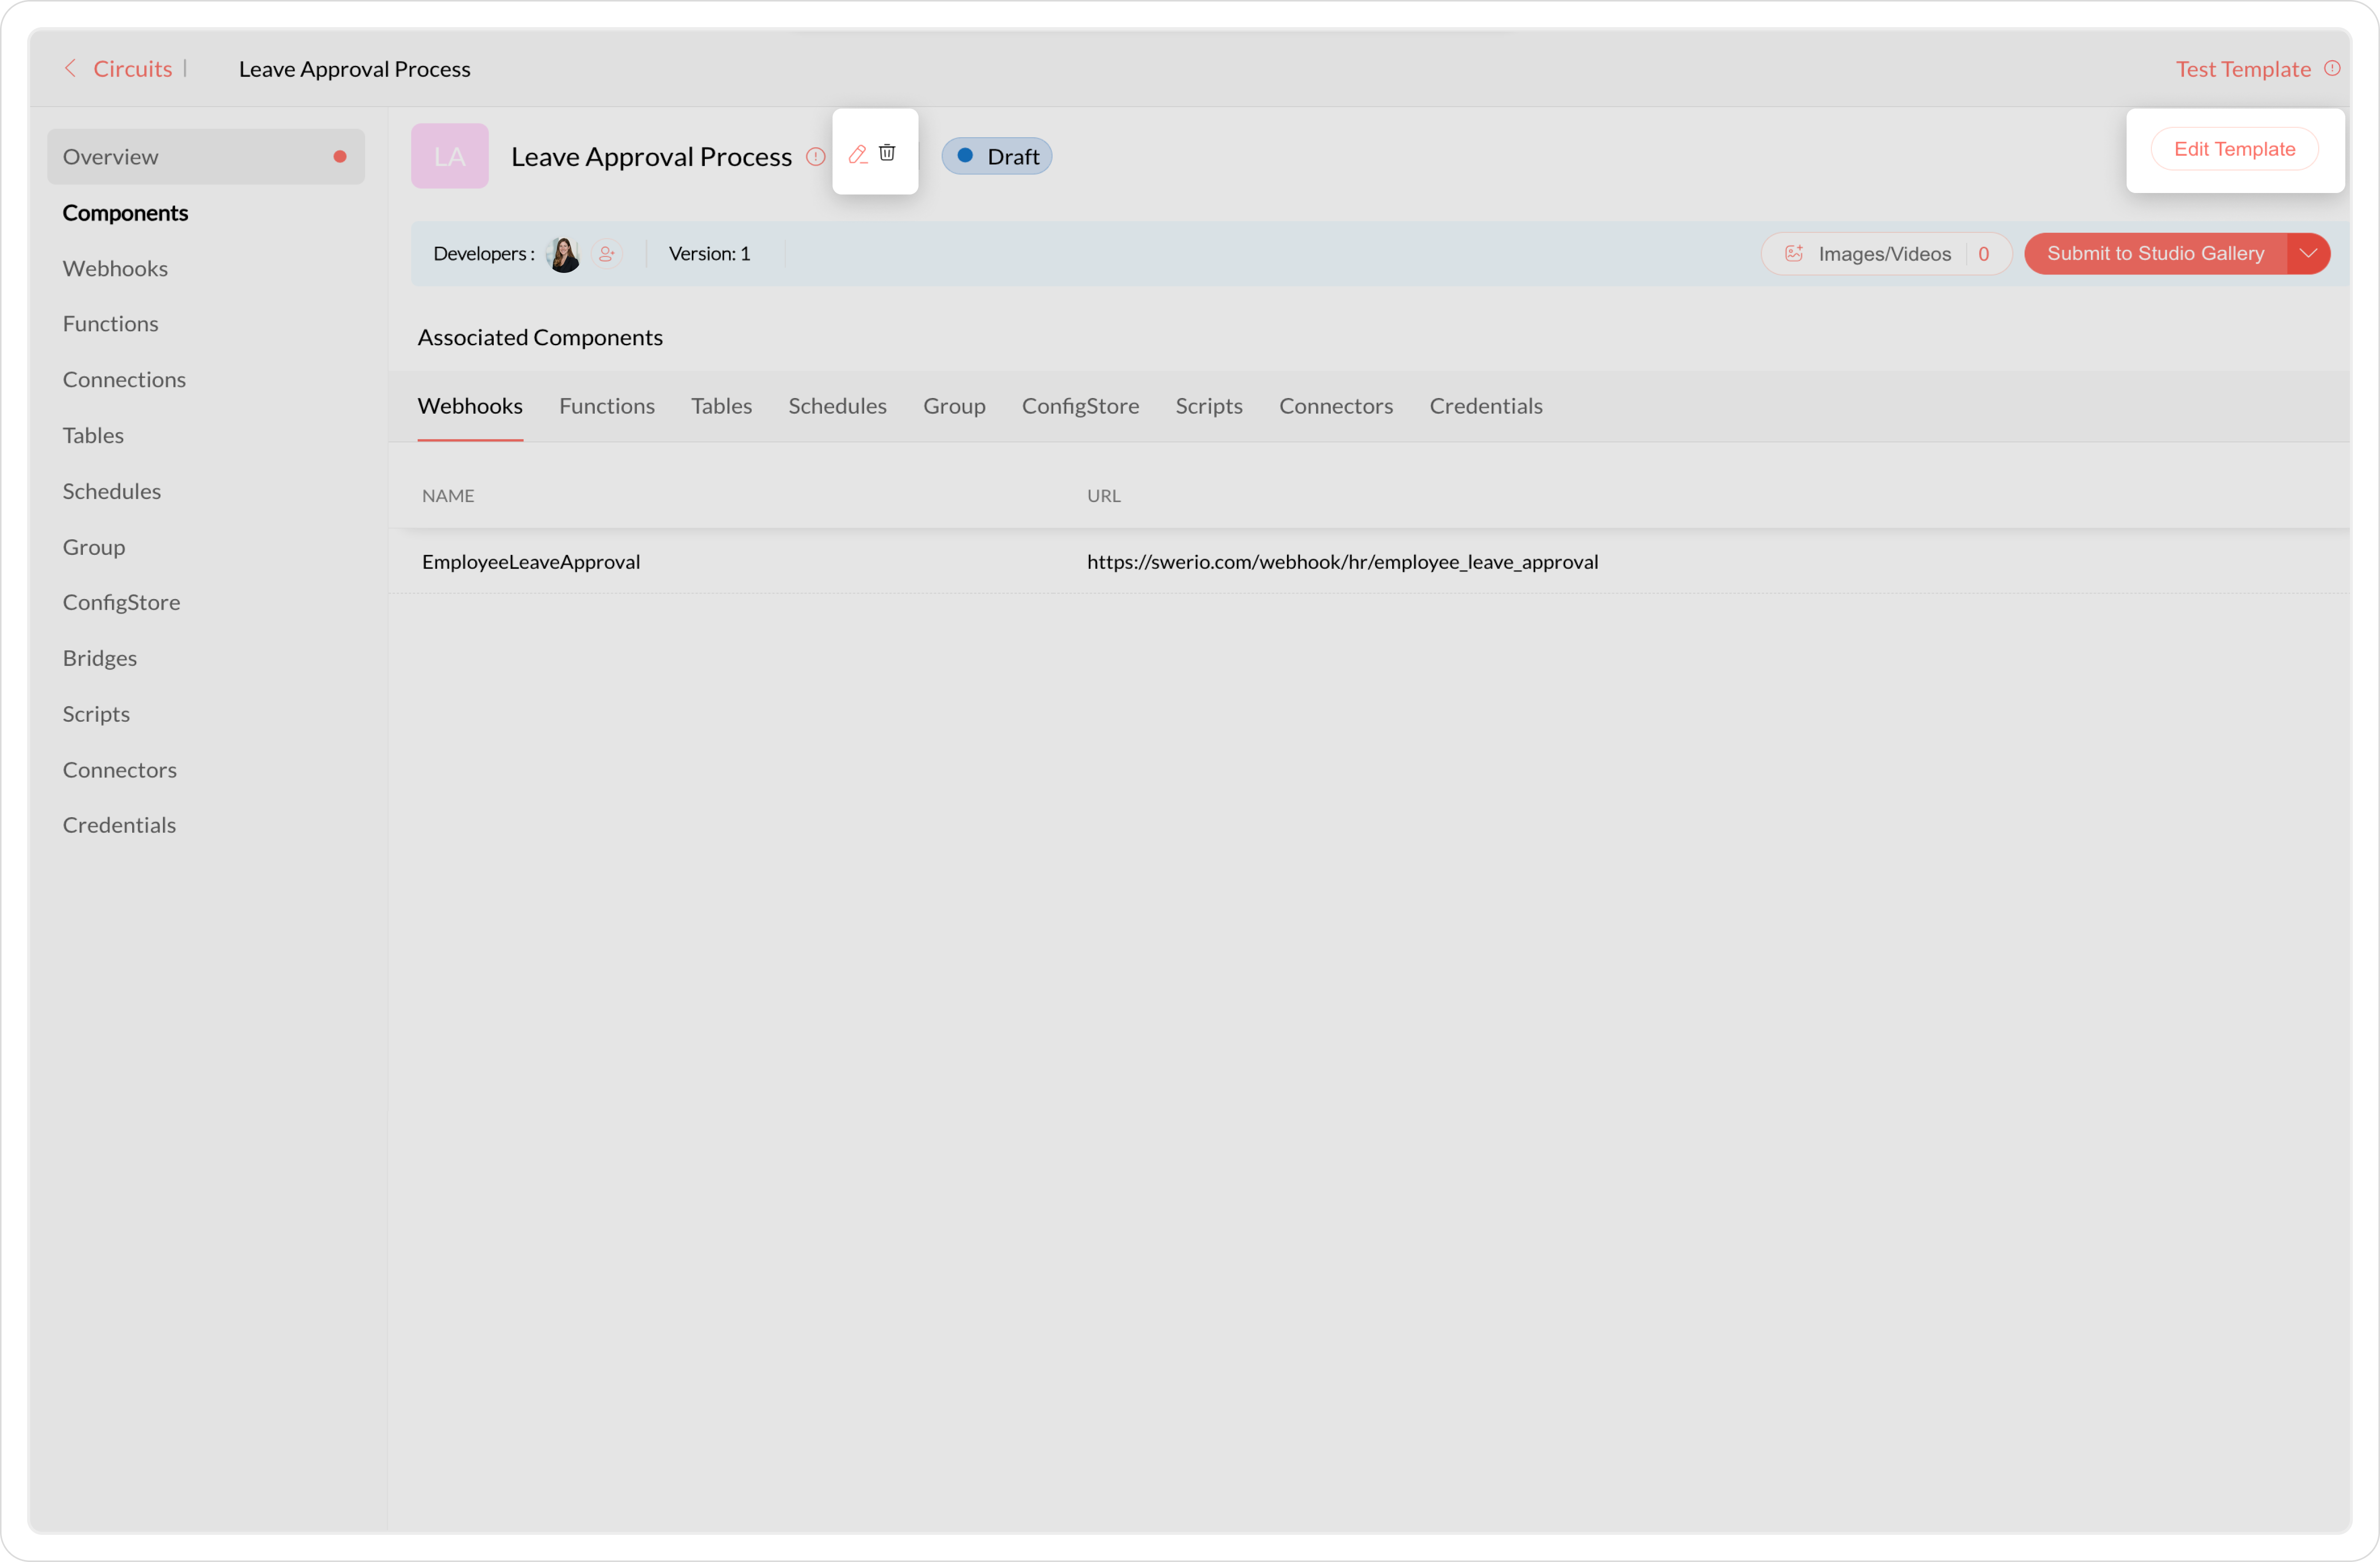Click the LA template avatar tile
Viewport: 2380px width, 1562px height.
(x=450, y=156)
